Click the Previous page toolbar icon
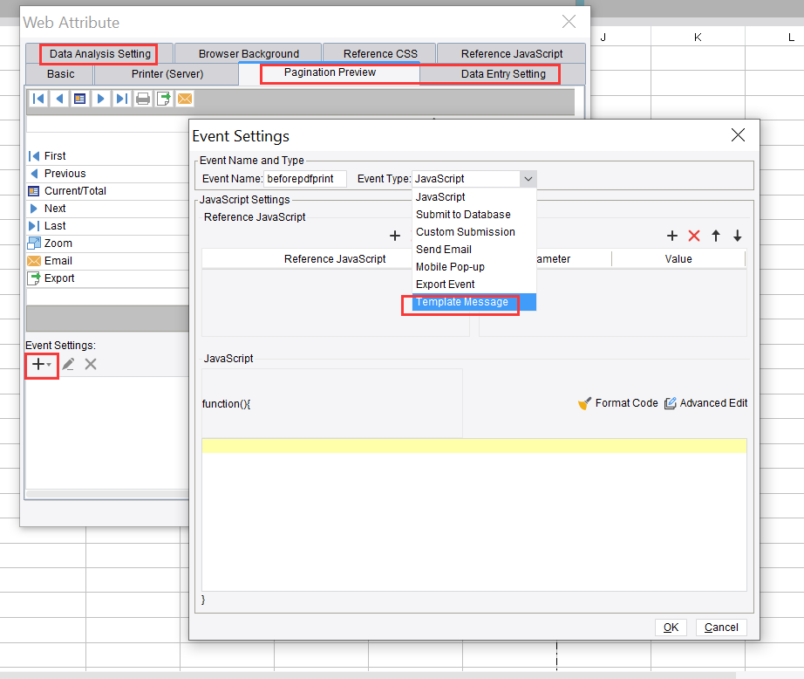804x679 pixels. (x=59, y=99)
